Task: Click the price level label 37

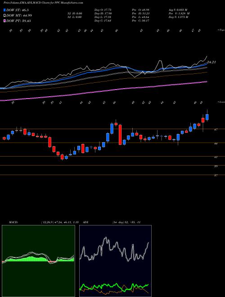Action: pos(216,175)
